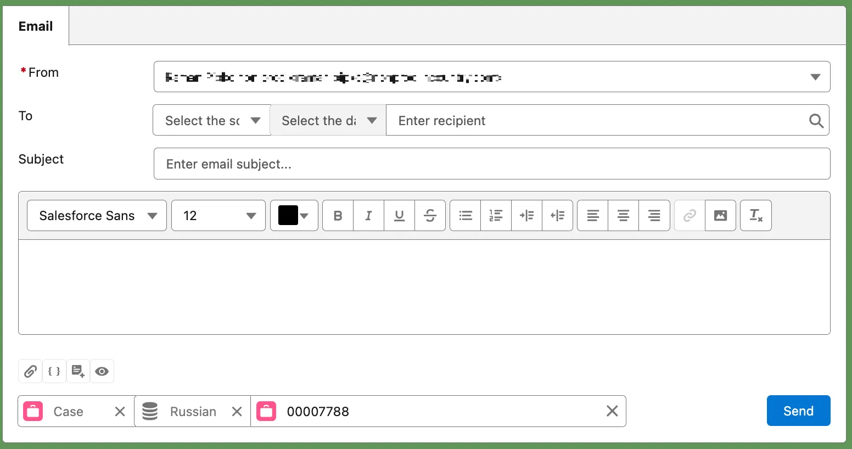Insert a bulleted list
Image resolution: width=852 pixels, height=449 pixels.
coord(466,216)
